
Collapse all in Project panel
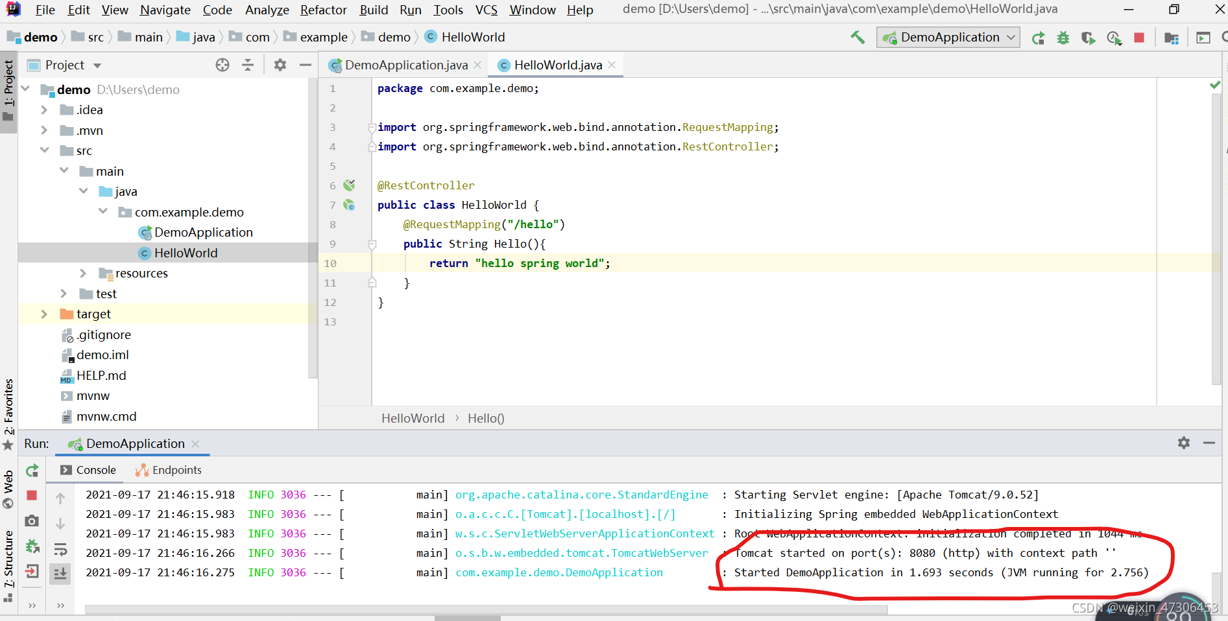[x=248, y=65]
